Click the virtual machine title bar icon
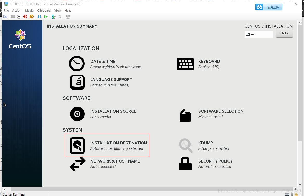 [6, 4]
